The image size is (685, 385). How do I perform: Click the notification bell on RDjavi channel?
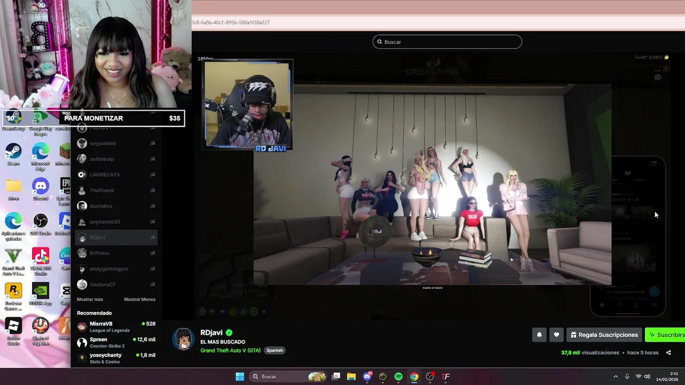click(539, 335)
